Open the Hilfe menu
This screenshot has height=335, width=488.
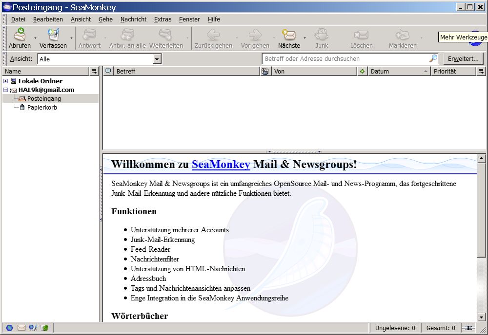pyautogui.click(x=214, y=19)
